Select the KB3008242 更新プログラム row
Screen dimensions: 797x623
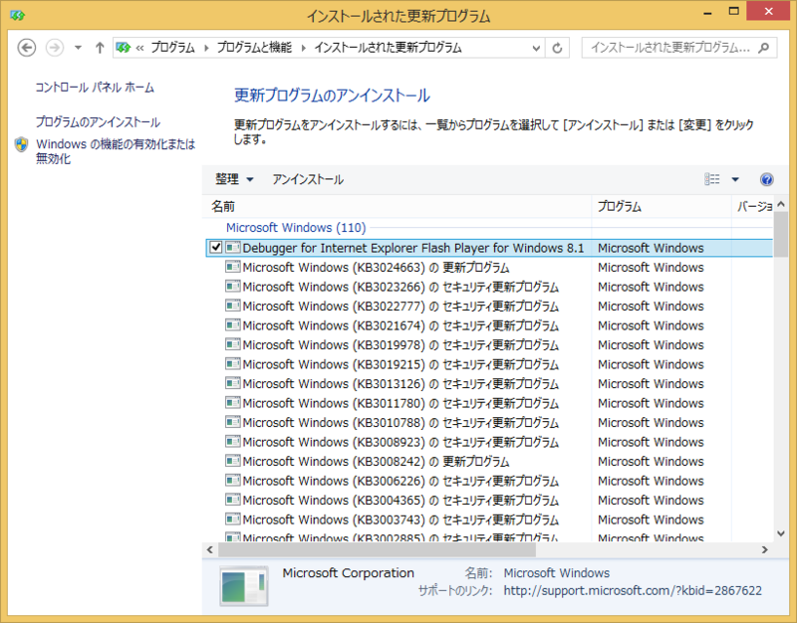click(488, 461)
